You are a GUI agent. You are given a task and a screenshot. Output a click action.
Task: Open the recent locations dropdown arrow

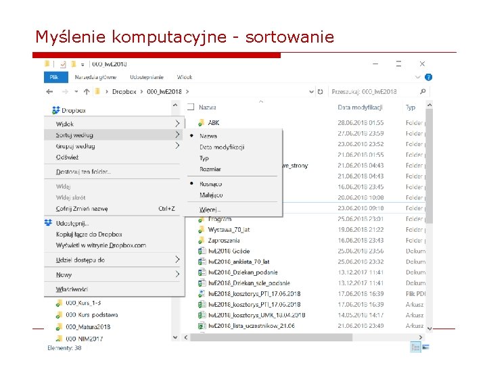[x=76, y=91]
